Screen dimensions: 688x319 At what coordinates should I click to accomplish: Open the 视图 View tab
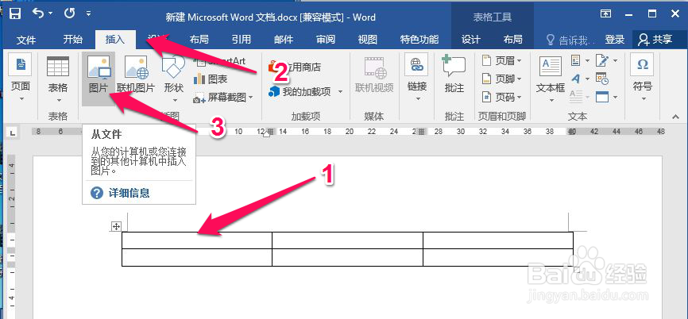point(368,40)
